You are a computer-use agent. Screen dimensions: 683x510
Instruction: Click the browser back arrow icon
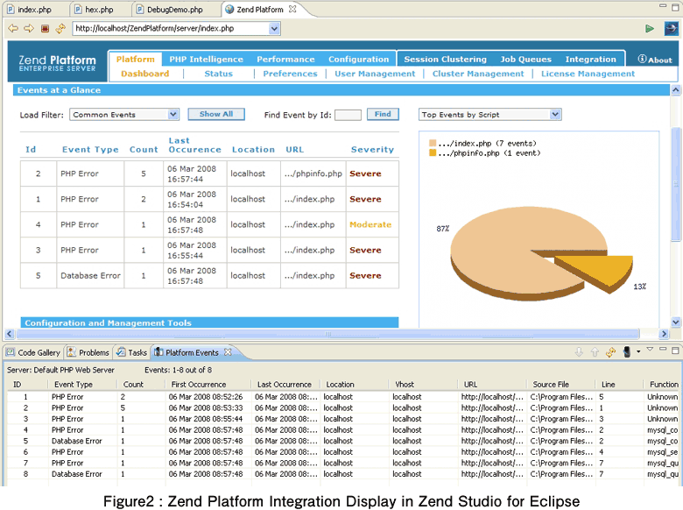coord(13,28)
